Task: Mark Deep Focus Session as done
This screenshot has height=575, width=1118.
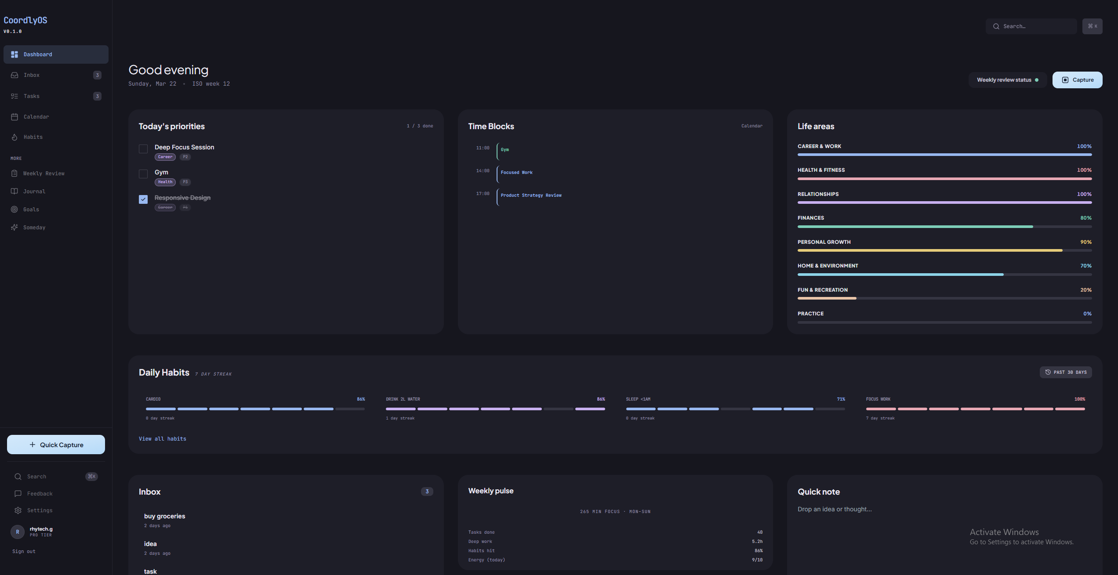Action: [143, 149]
